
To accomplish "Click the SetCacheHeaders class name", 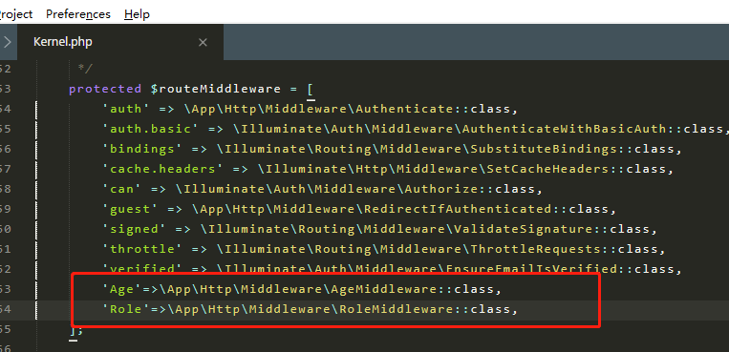I will pyautogui.click(x=547, y=169).
